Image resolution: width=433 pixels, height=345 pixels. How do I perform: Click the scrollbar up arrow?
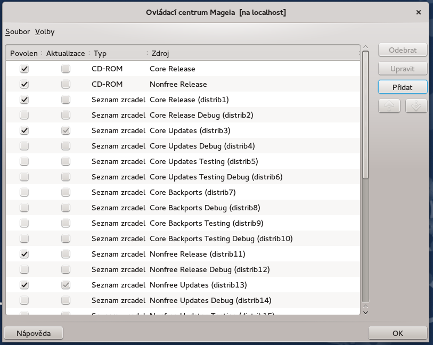point(365,47)
